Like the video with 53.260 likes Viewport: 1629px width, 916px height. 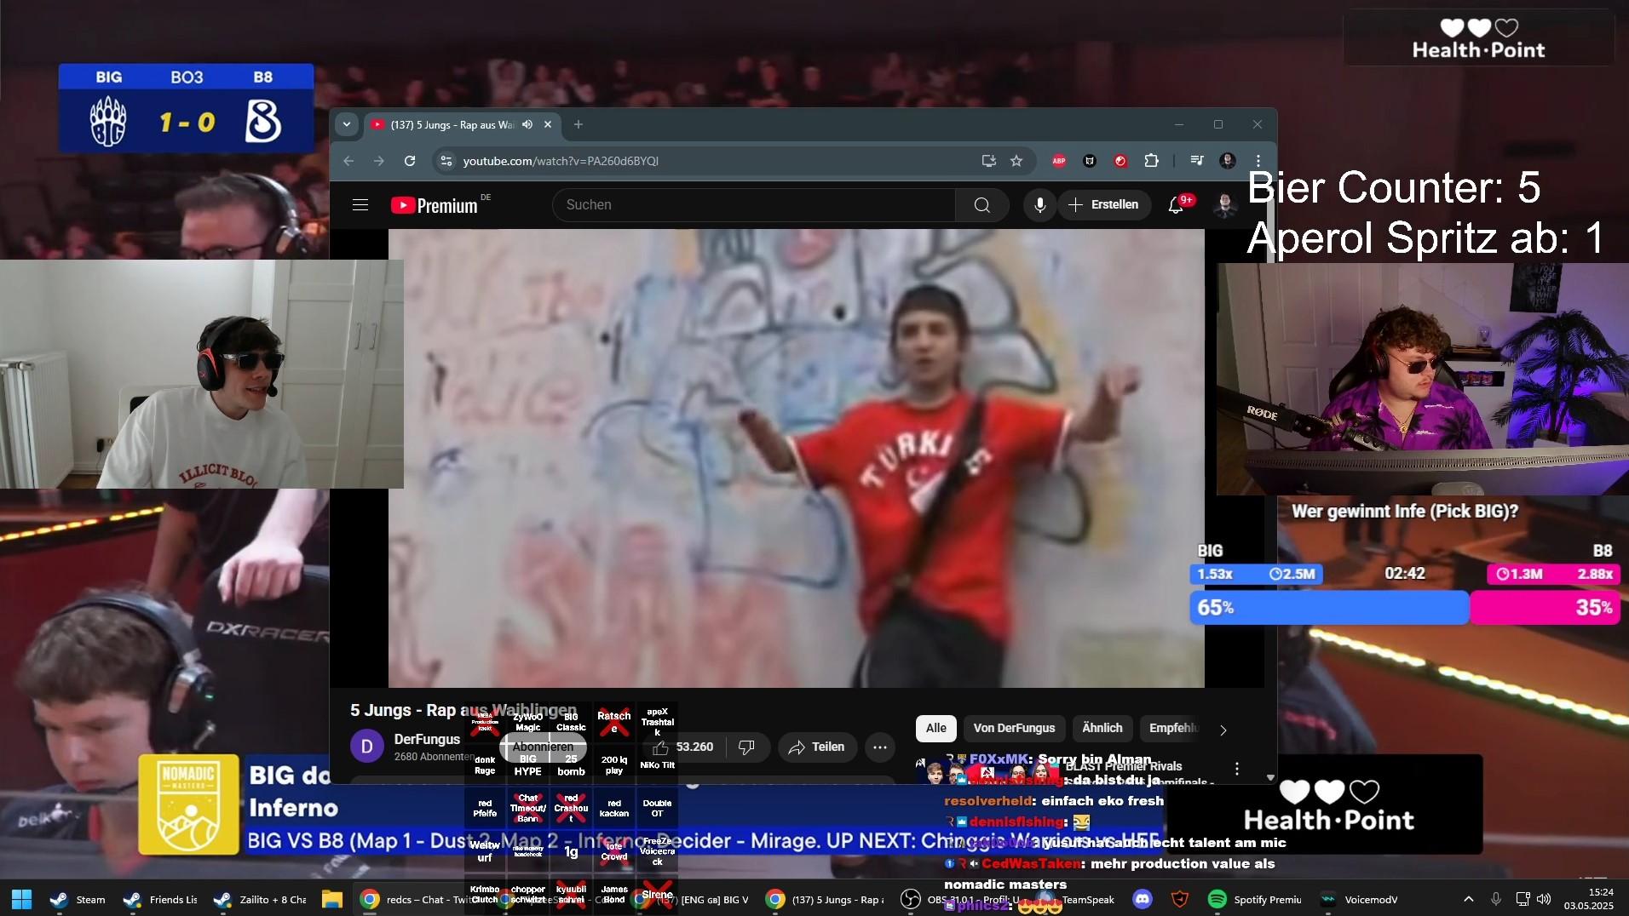click(x=682, y=747)
